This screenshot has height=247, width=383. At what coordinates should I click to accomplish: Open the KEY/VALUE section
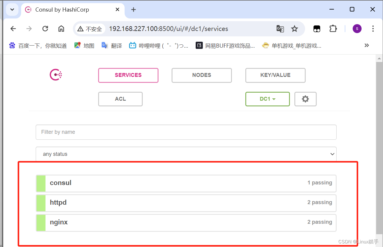click(275, 75)
